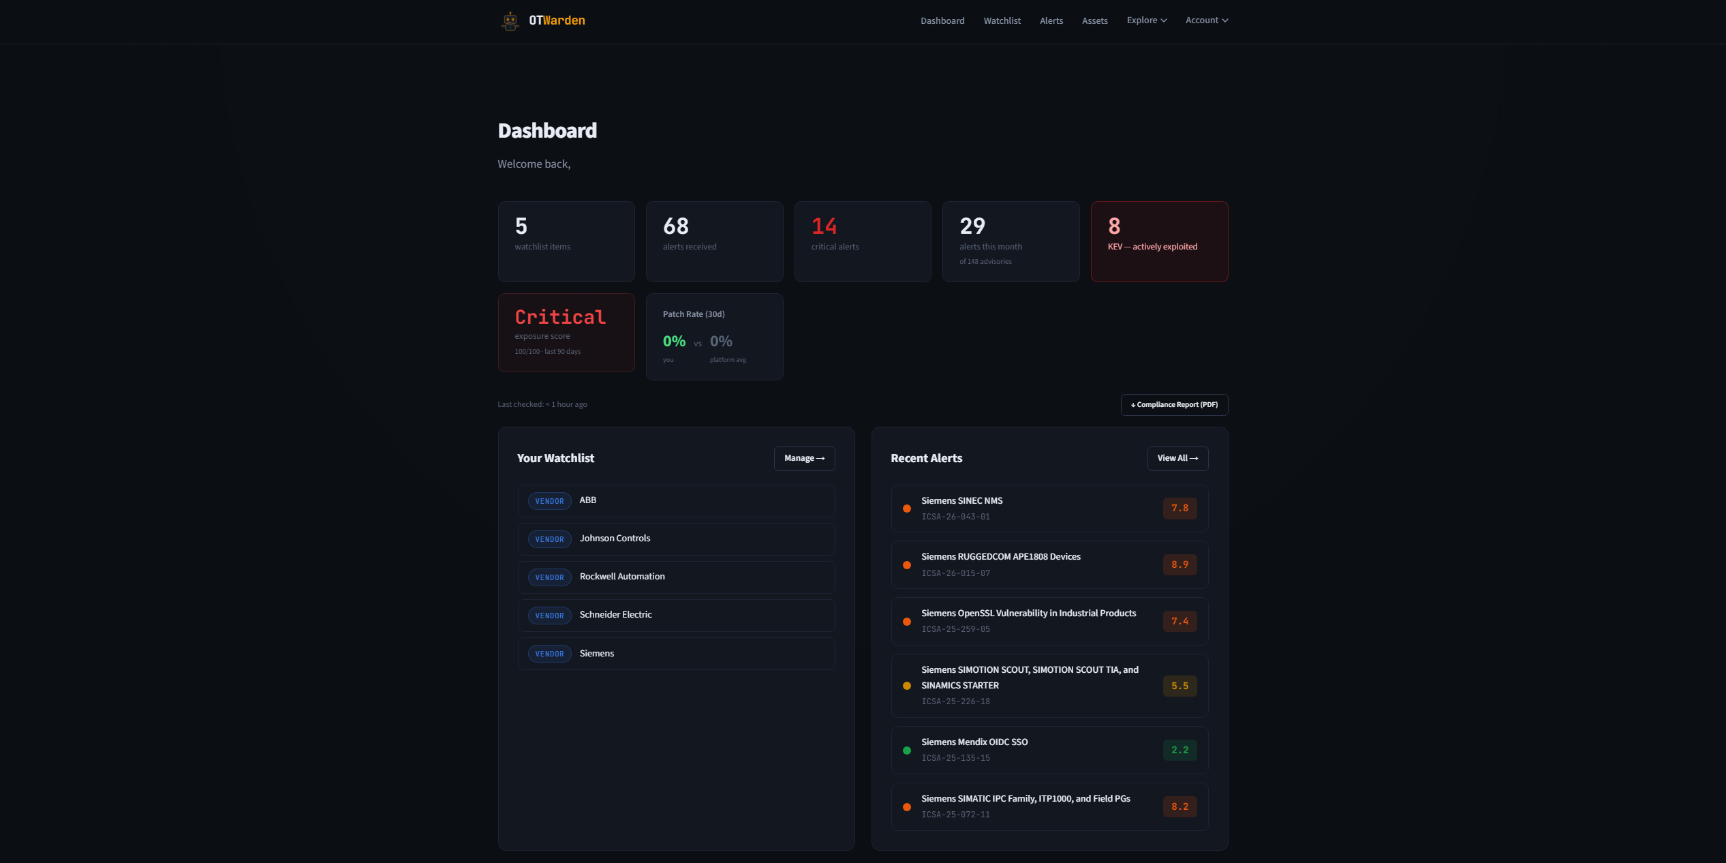This screenshot has height=863, width=1726.
Task: Click the VENDOR badge next to Johnson Controls
Action: (549, 539)
